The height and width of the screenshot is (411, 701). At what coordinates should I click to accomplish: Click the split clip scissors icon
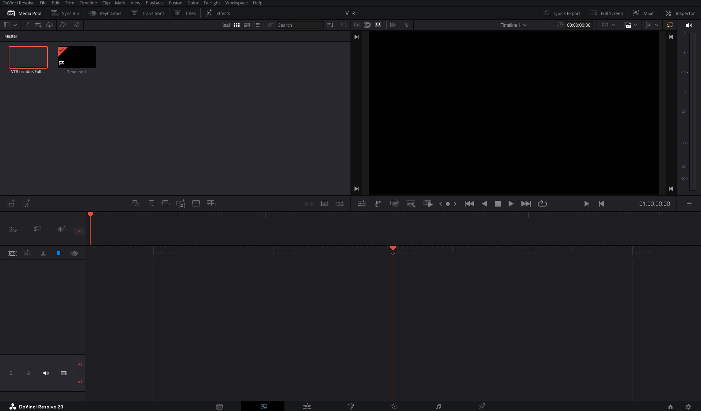[x=43, y=253]
